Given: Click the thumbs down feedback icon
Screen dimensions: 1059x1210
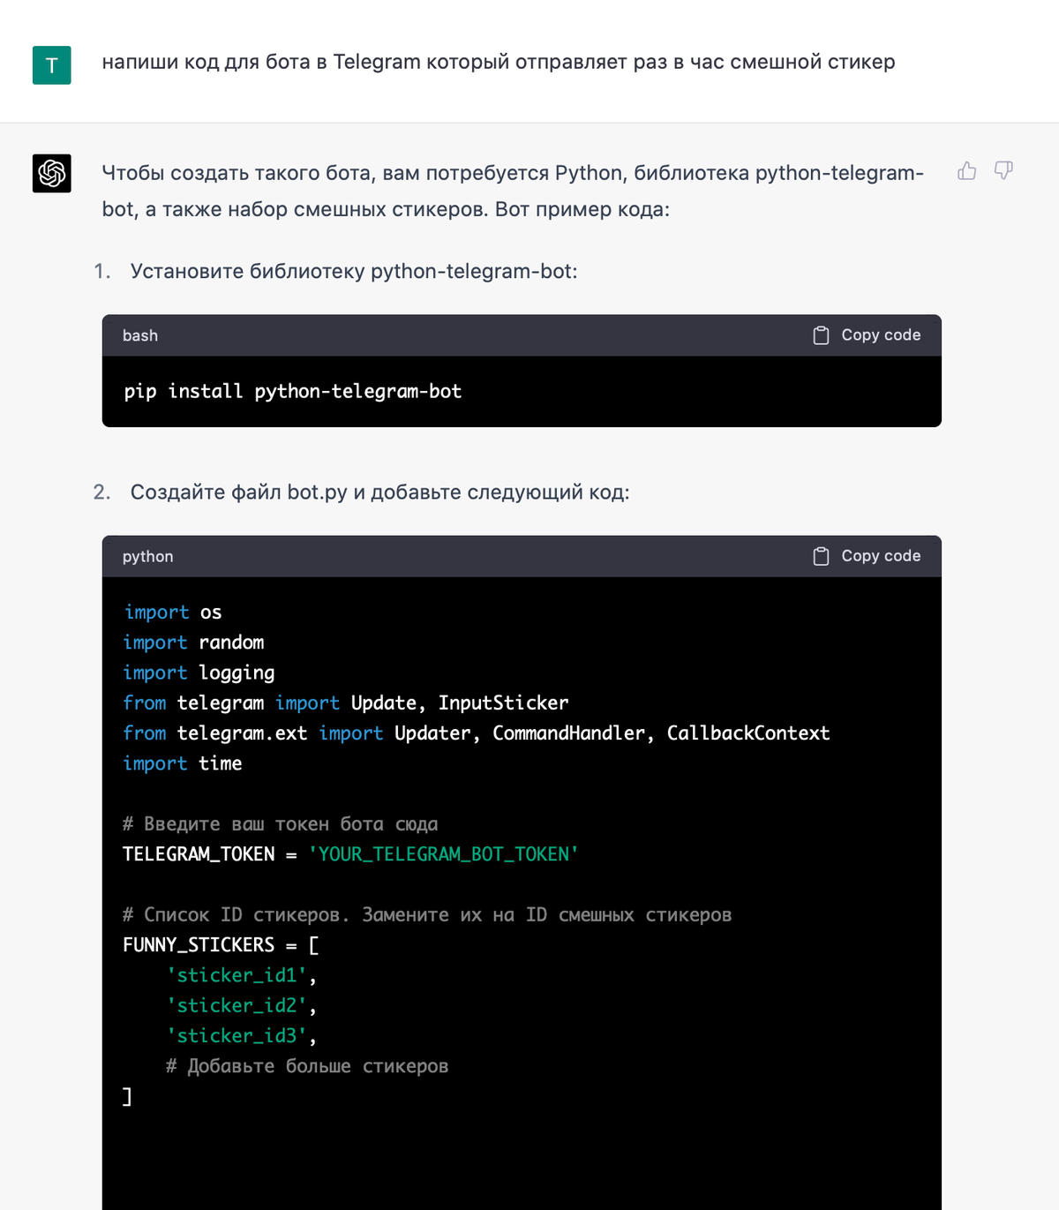Looking at the screenshot, I should pos(1003,170).
